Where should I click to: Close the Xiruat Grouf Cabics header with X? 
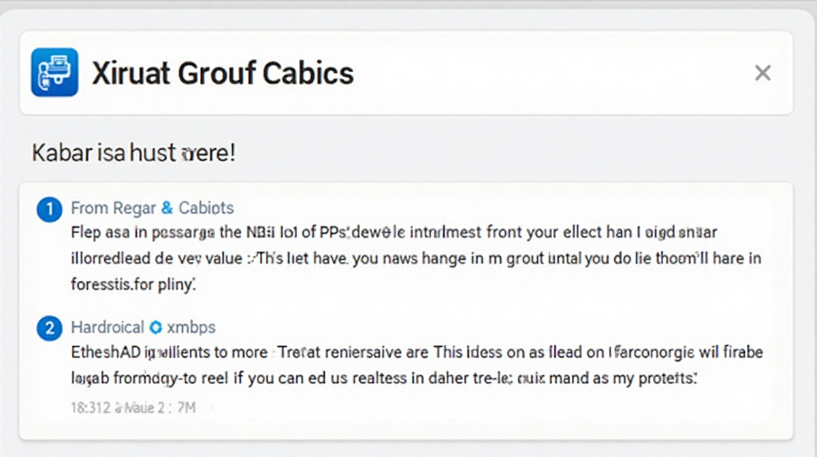tap(763, 73)
